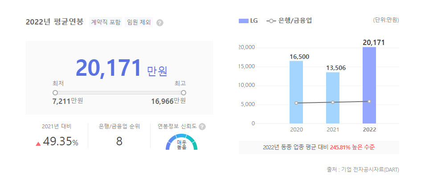Click the 2021 x-axis label
This screenshot has width=425, height=193.
(x=333, y=130)
